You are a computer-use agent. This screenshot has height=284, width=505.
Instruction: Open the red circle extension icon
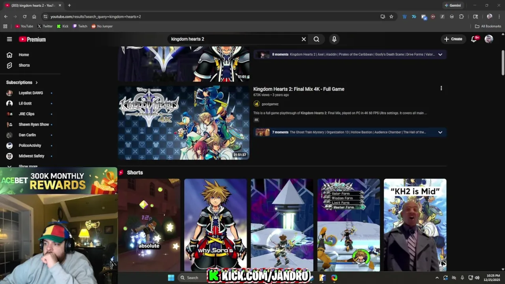click(x=433, y=17)
